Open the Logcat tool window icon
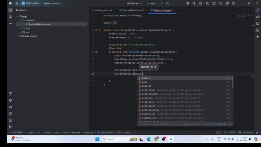Screen dimensions: 261x147 10,107
